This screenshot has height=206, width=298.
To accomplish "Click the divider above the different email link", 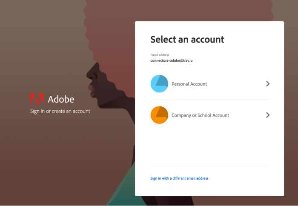I will coord(209,166).
